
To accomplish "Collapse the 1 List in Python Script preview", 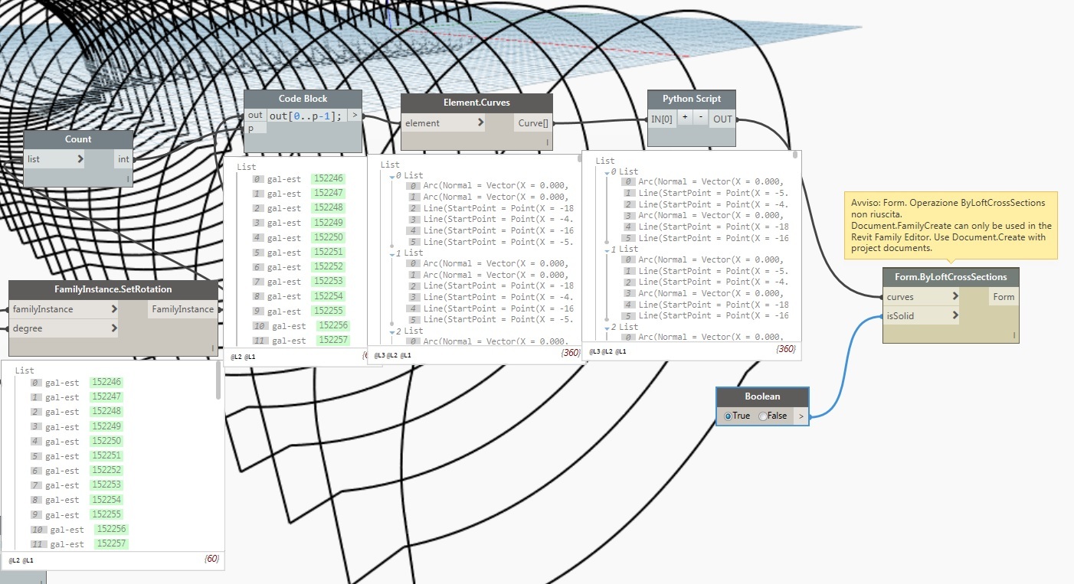I will pyautogui.click(x=607, y=250).
